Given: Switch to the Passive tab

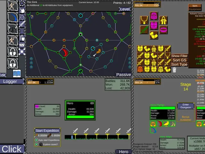Looking at the screenshot, I should coord(124,75).
